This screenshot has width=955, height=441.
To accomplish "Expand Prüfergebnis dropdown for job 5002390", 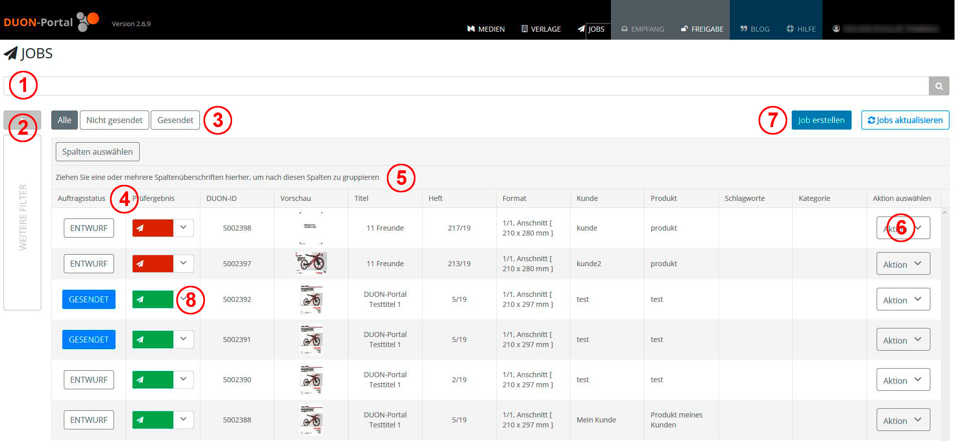I will click(x=183, y=380).
